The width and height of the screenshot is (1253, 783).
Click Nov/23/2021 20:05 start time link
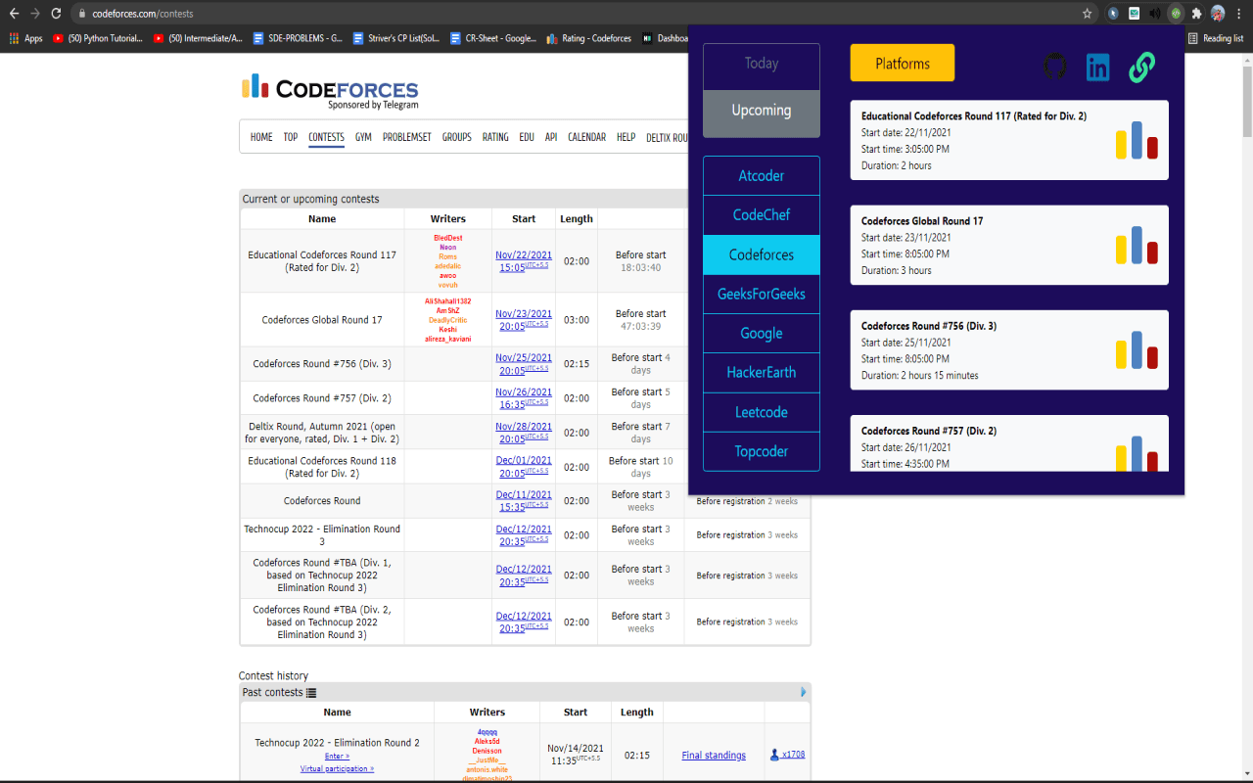coord(524,319)
